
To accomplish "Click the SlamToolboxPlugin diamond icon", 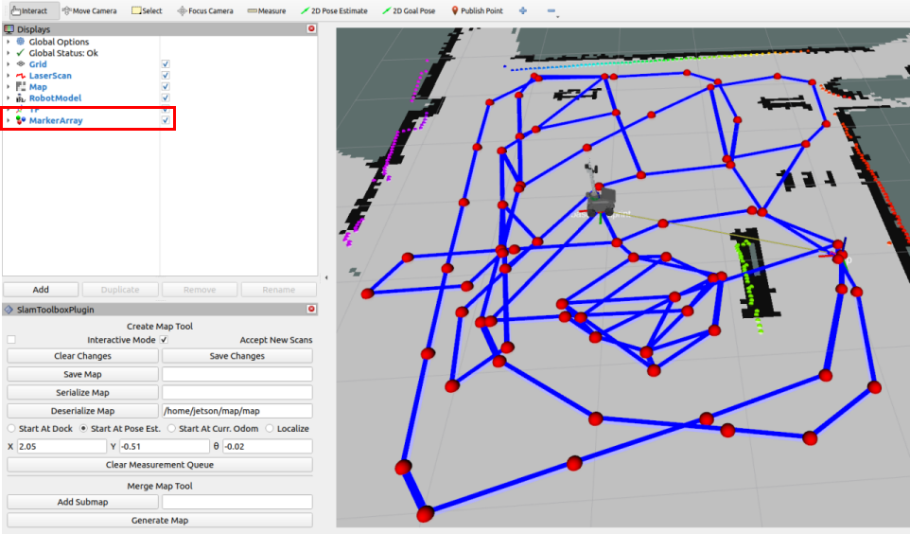I will 9,310.
